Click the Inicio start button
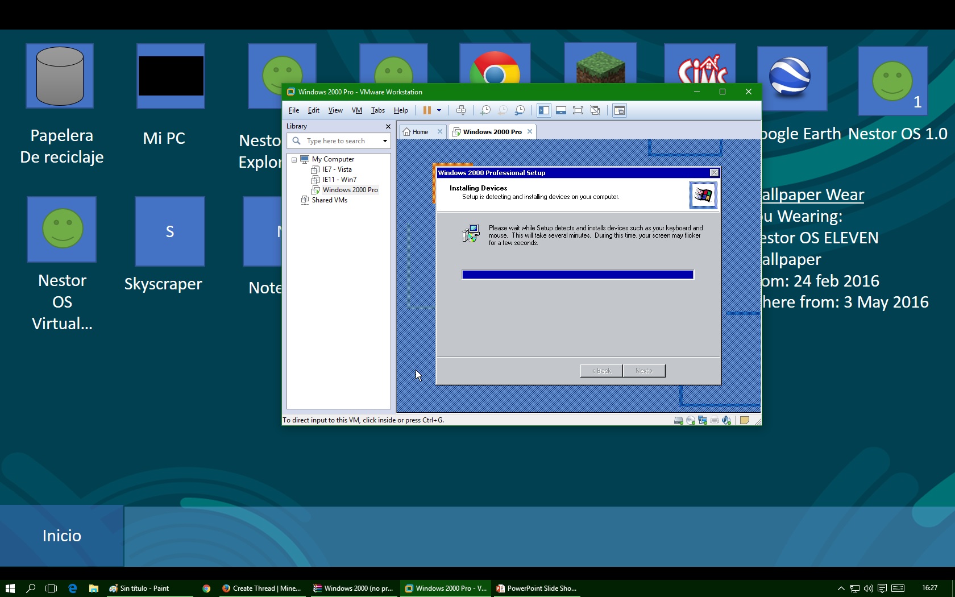Image resolution: width=955 pixels, height=597 pixels. [x=62, y=536]
